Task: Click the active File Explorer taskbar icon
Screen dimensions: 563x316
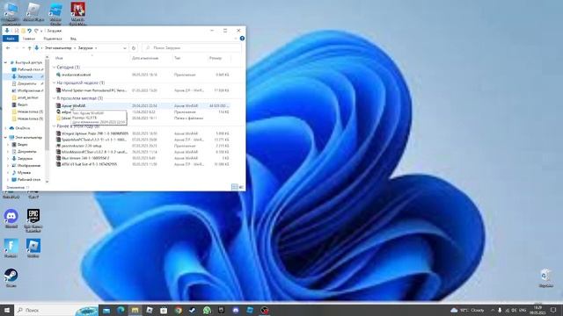Action: 135,310
